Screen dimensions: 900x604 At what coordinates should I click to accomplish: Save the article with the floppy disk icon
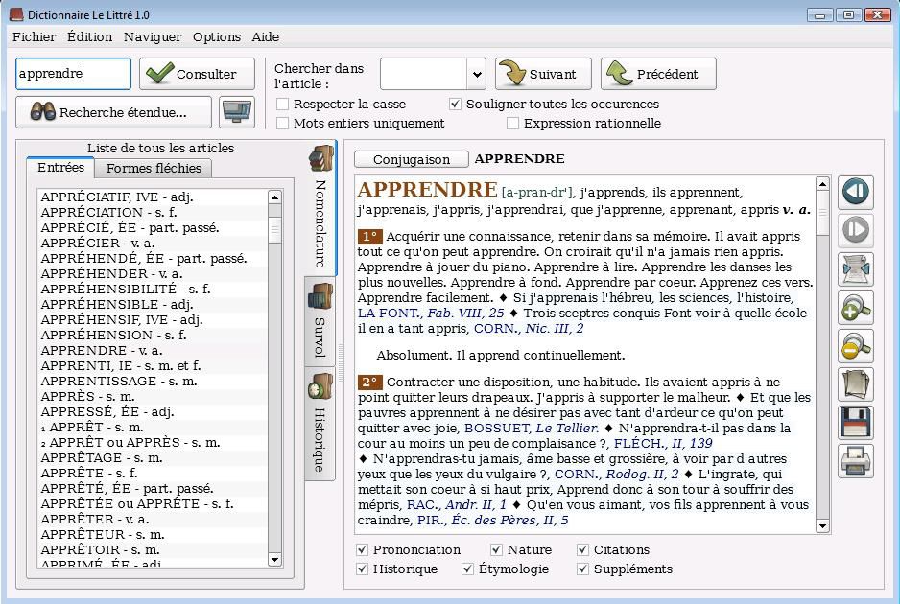(x=853, y=423)
